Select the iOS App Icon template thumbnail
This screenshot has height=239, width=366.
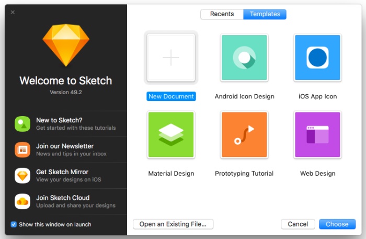pos(317,58)
